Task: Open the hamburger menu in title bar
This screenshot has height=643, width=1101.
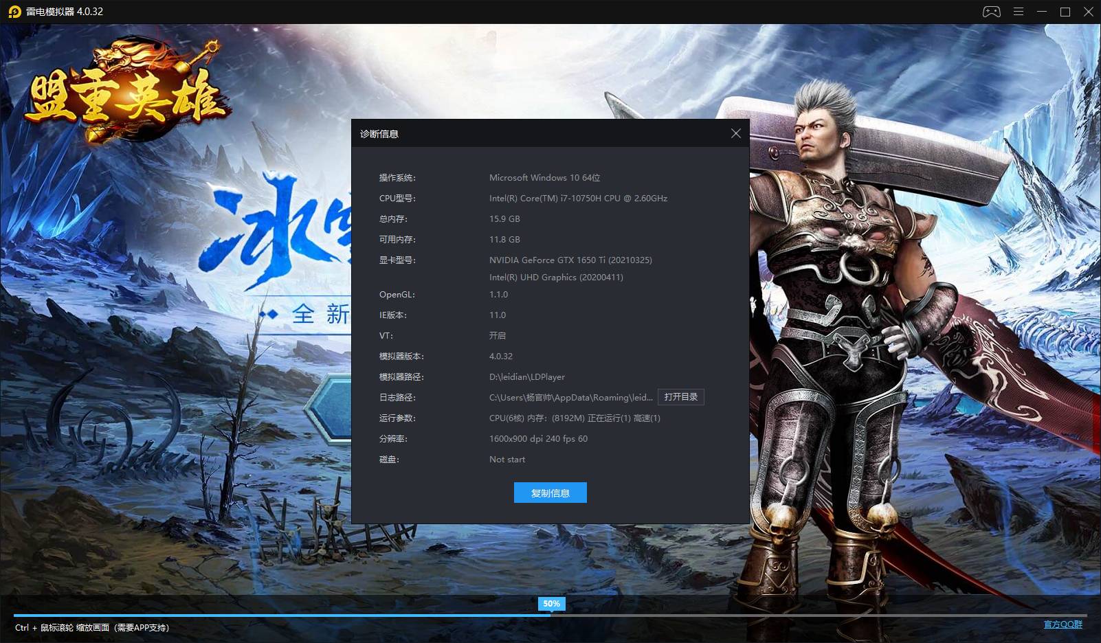Action: (x=1019, y=12)
